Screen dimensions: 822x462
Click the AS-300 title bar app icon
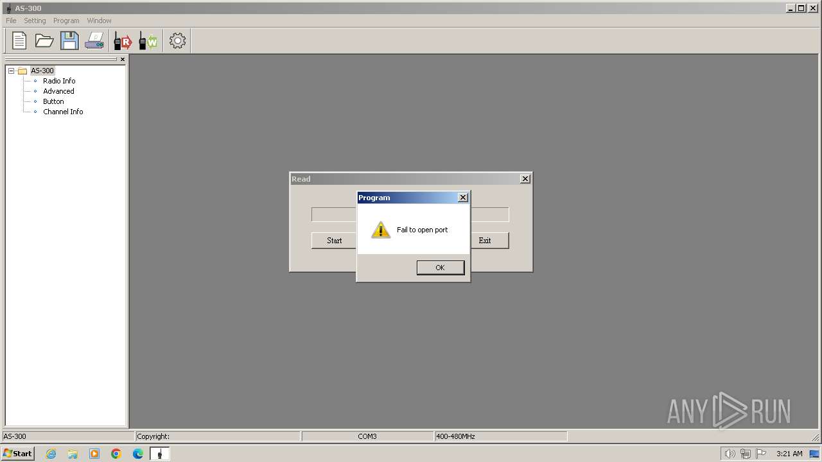coord(8,8)
